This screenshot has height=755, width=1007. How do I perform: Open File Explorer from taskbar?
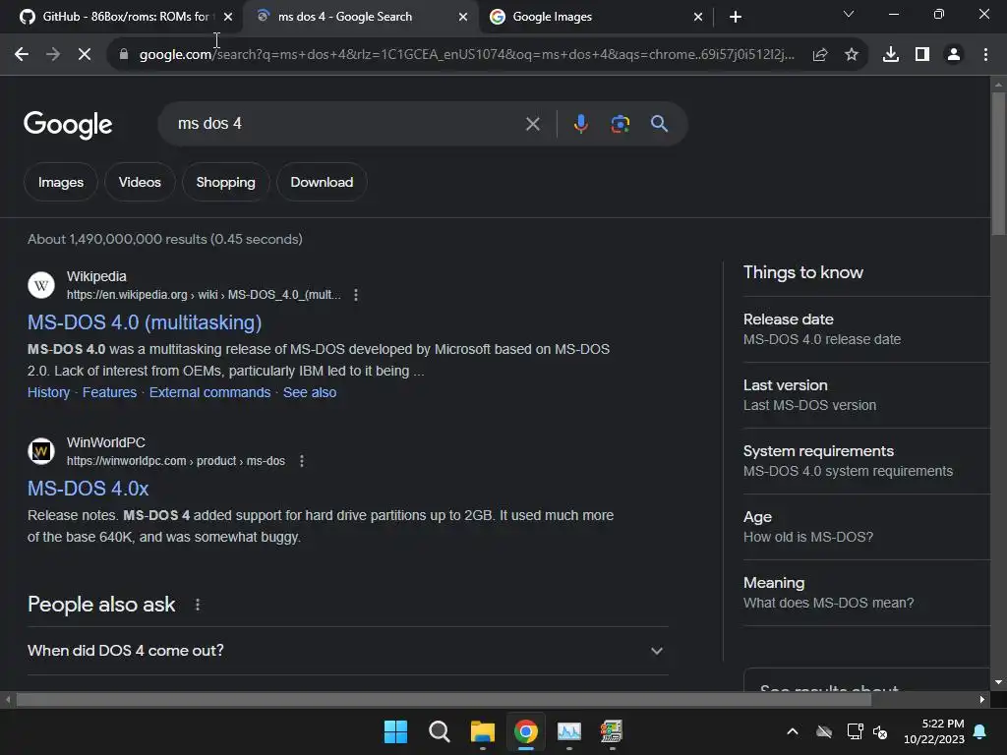(x=482, y=731)
